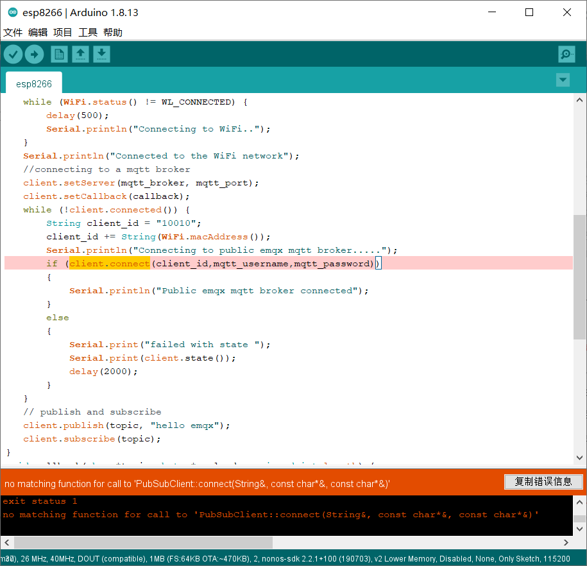The height and width of the screenshot is (566, 587).
Task: Click console error line 'no matching function'
Action: point(270,515)
